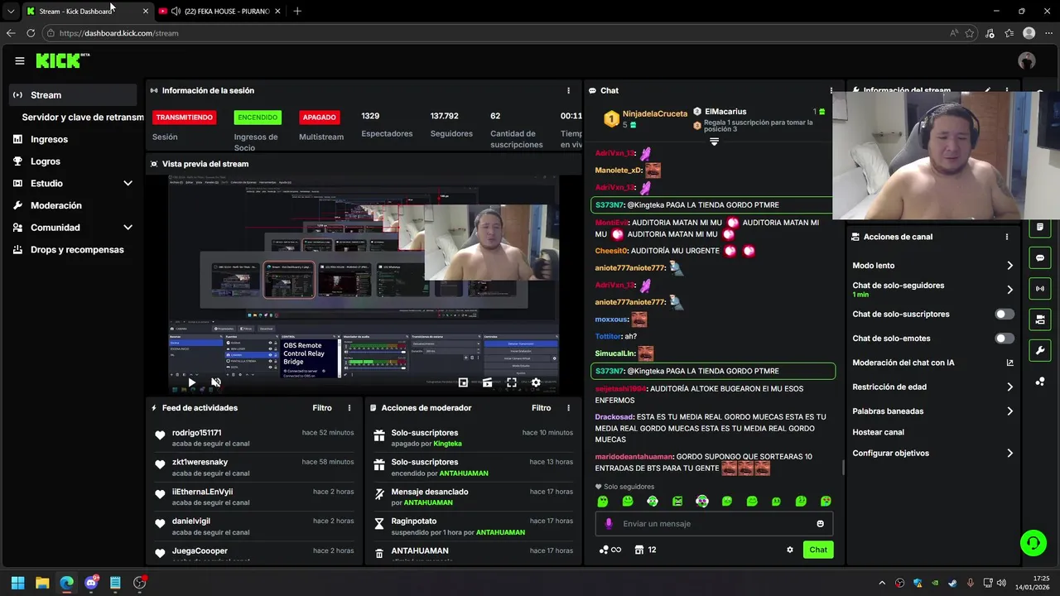Open Discord from the taskbar

tap(91, 583)
